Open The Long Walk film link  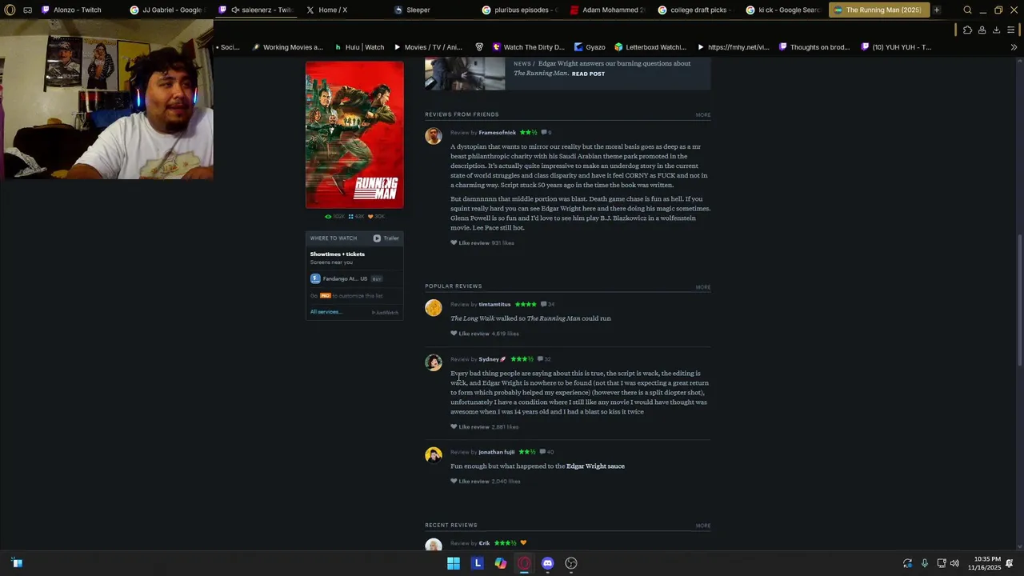(x=472, y=318)
